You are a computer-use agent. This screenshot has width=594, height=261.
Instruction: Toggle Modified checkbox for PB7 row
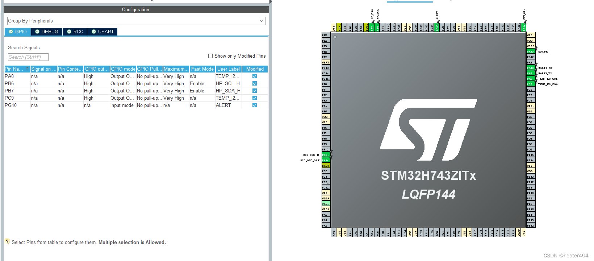[x=255, y=91]
